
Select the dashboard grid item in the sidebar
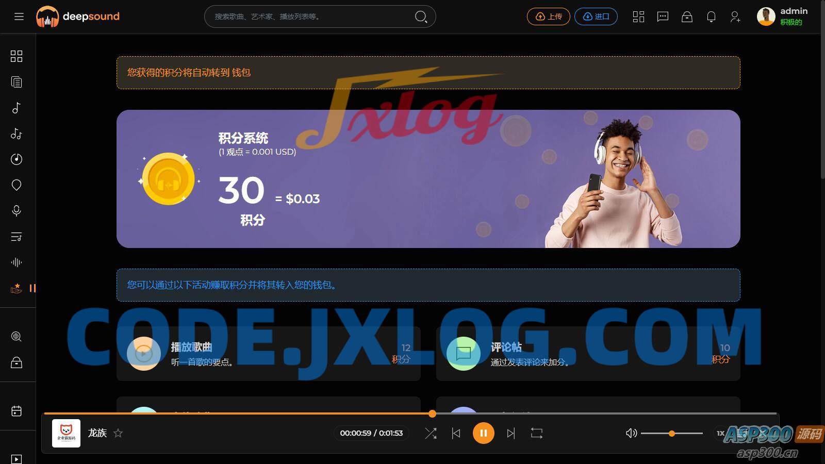16,56
